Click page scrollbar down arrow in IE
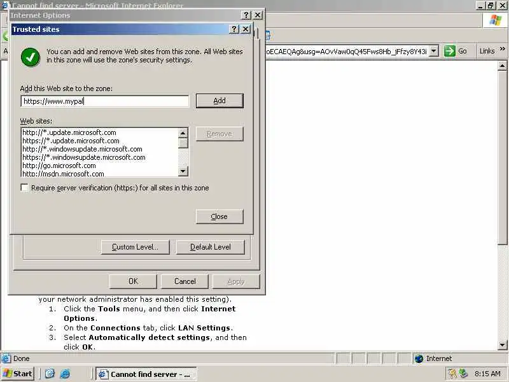This screenshot has height=382, width=509. pos(502,344)
